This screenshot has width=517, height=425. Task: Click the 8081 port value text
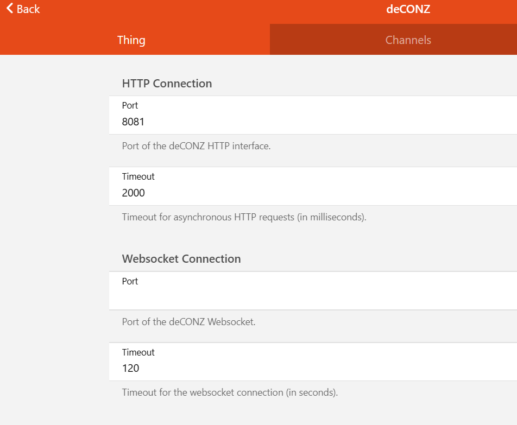pyautogui.click(x=133, y=122)
